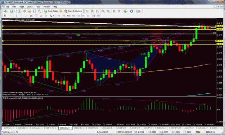This screenshot has width=225, height=135.
Task: Switch to the EURCAD,H4 chart tab
Action: 203,128
